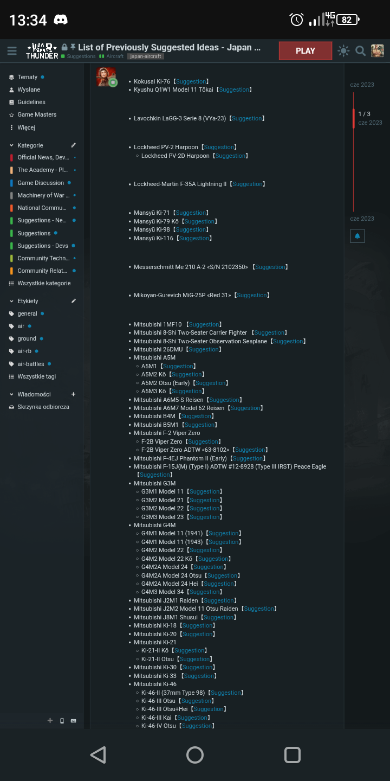
Task: Open search with the magnifier icon
Action: point(360,51)
